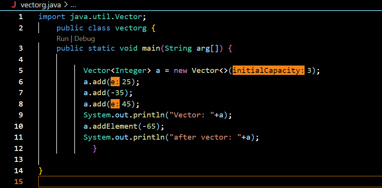Image resolution: width=382 pixels, height=188 pixels.
Task: Open the vectorg.java breadcrumb item
Action: click(x=41, y=5)
